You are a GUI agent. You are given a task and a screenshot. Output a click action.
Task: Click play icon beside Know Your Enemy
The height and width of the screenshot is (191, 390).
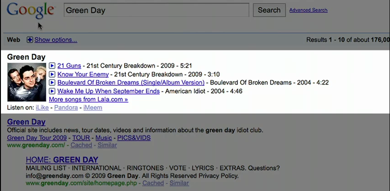(52, 74)
